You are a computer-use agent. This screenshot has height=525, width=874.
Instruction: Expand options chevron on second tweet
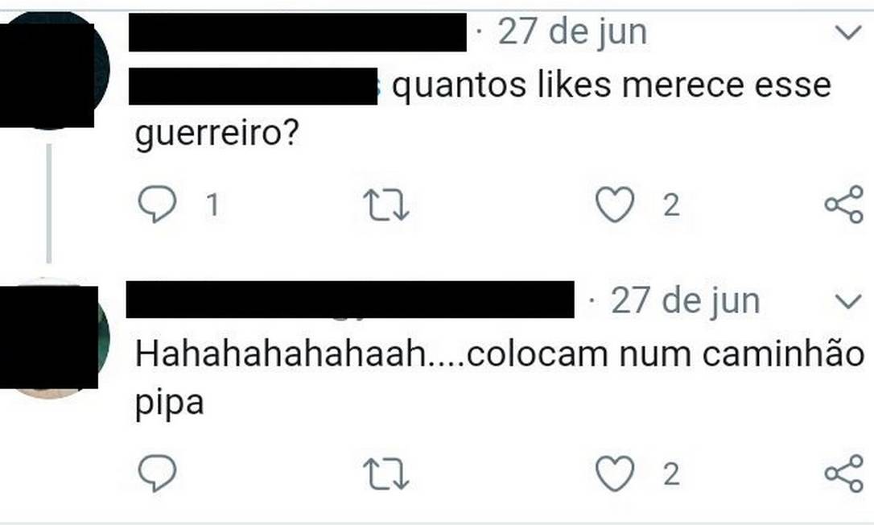click(x=848, y=302)
